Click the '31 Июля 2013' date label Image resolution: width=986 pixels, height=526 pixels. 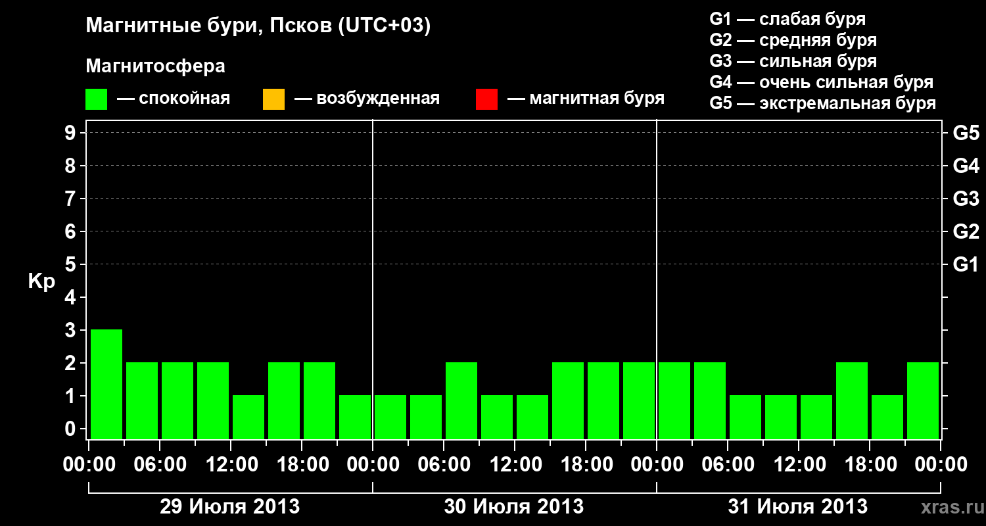coord(798,507)
